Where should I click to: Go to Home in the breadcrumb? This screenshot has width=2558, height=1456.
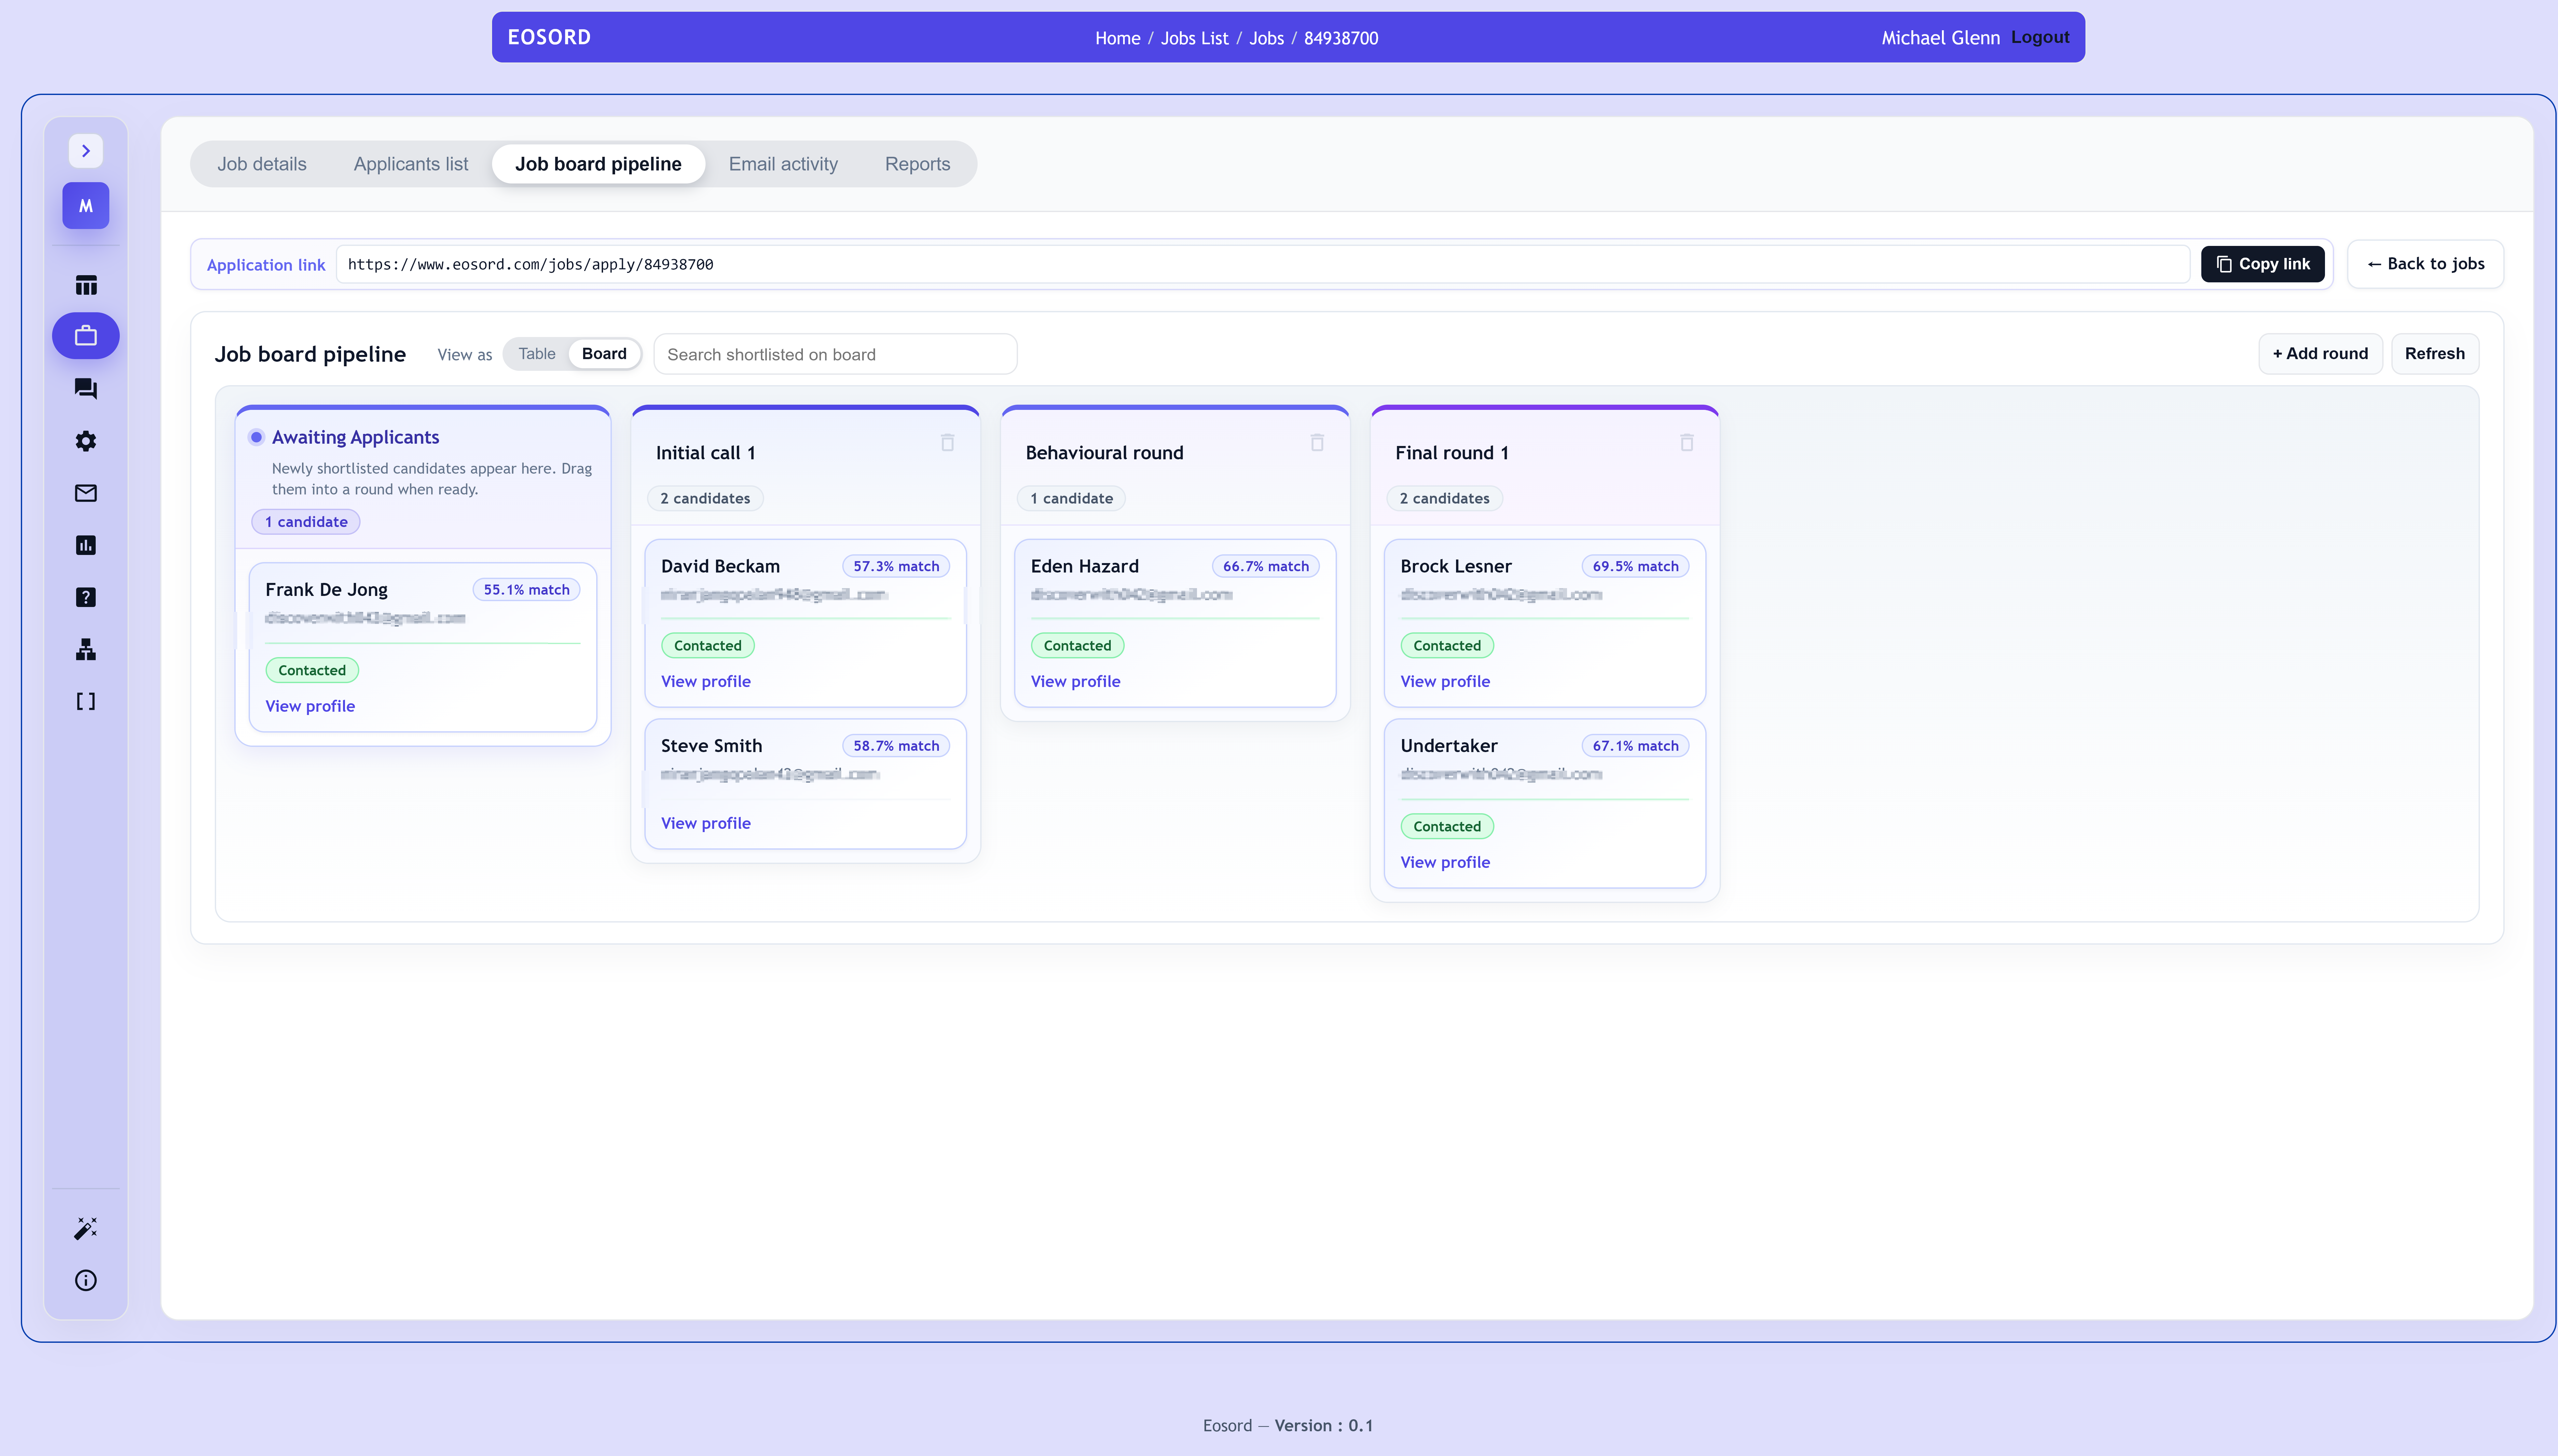click(1118, 38)
